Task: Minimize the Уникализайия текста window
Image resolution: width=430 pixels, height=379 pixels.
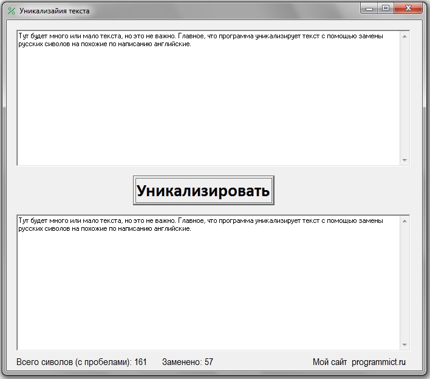Action: click(x=369, y=9)
